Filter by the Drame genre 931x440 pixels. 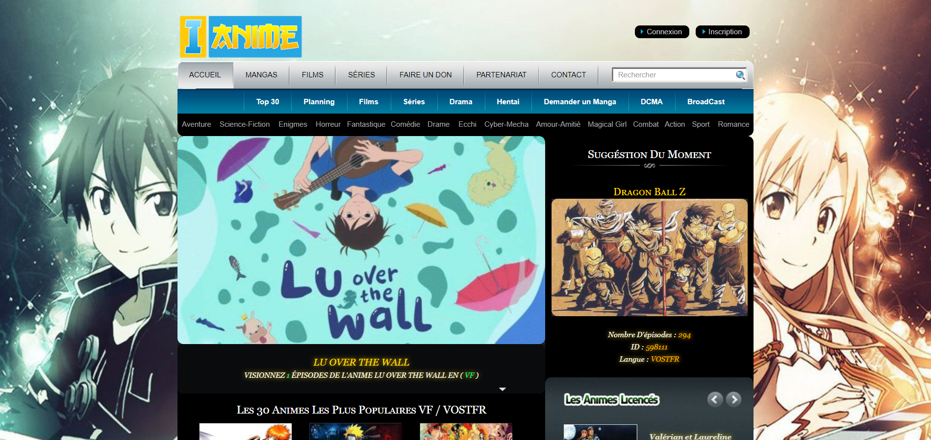point(438,124)
